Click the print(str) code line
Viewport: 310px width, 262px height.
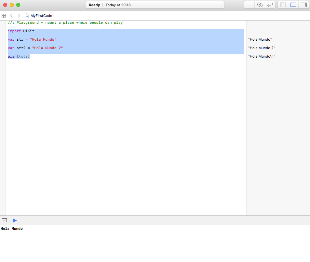[x=19, y=57]
